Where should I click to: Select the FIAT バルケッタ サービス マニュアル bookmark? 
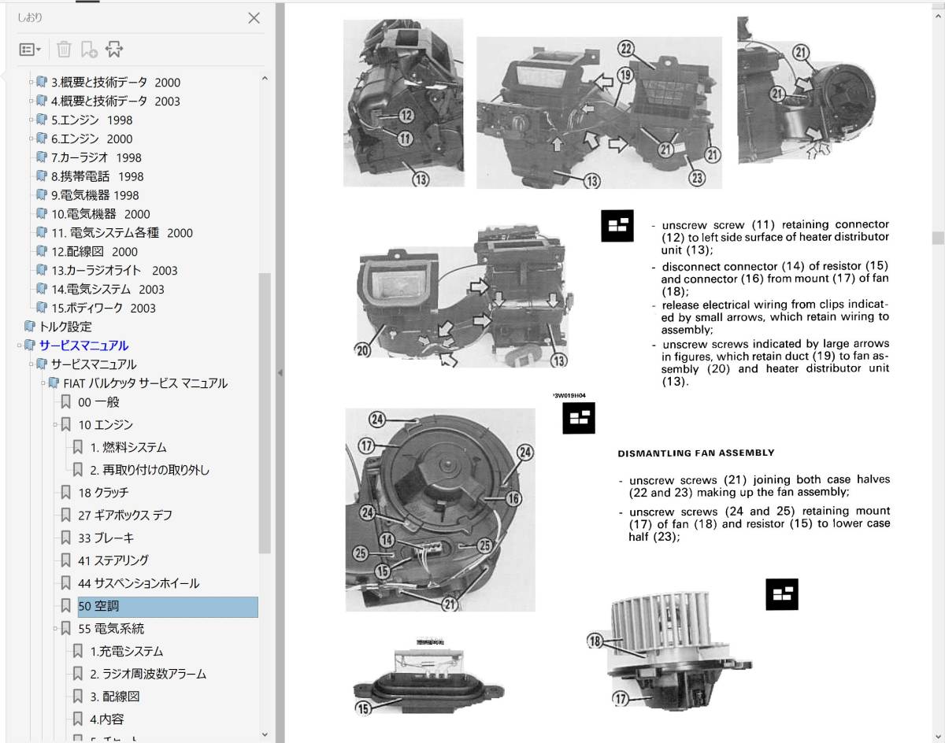pyautogui.click(x=146, y=383)
